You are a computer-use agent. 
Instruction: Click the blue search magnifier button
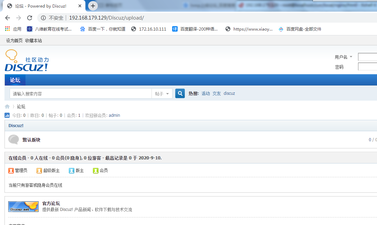pyautogui.click(x=180, y=93)
